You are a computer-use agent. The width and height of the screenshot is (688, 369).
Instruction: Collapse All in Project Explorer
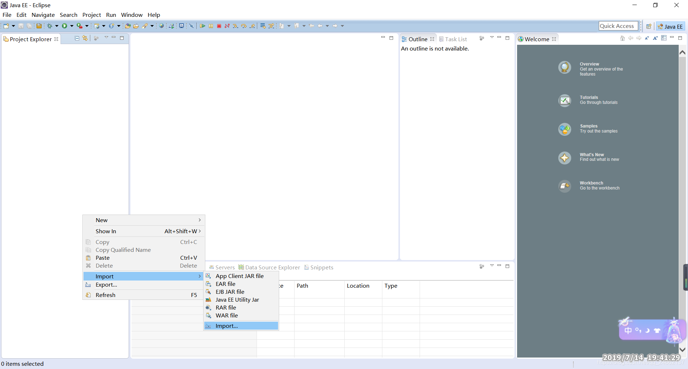[77, 38]
